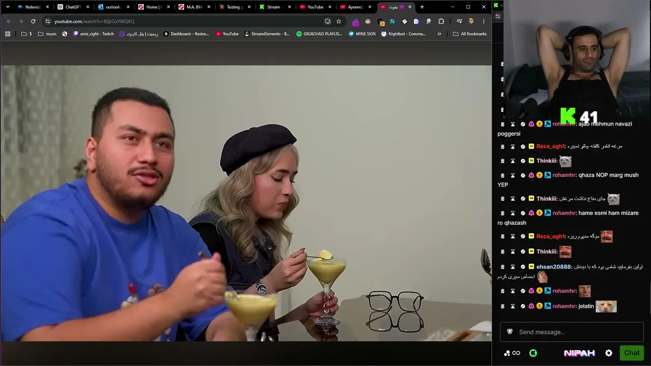Go forward in browser history

click(21, 21)
